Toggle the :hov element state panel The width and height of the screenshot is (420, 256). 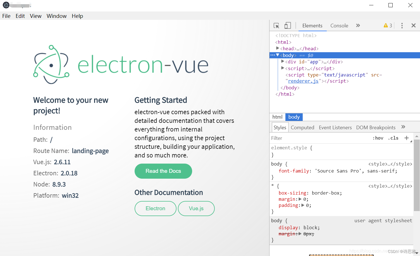(x=378, y=138)
